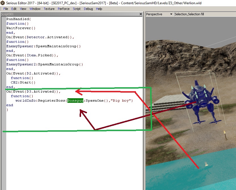Click the SpawnOne() call in script

click(x=97, y=101)
